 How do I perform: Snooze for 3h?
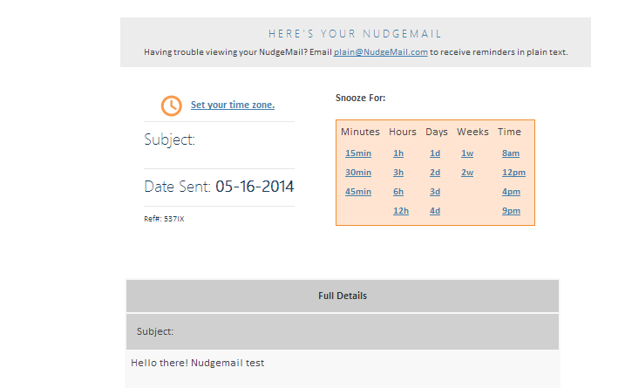click(x=398, y=173)
